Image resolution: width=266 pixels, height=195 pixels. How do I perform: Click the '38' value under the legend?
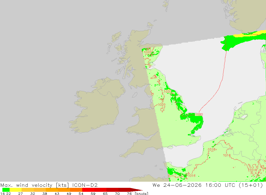click(x=45, y=194)
